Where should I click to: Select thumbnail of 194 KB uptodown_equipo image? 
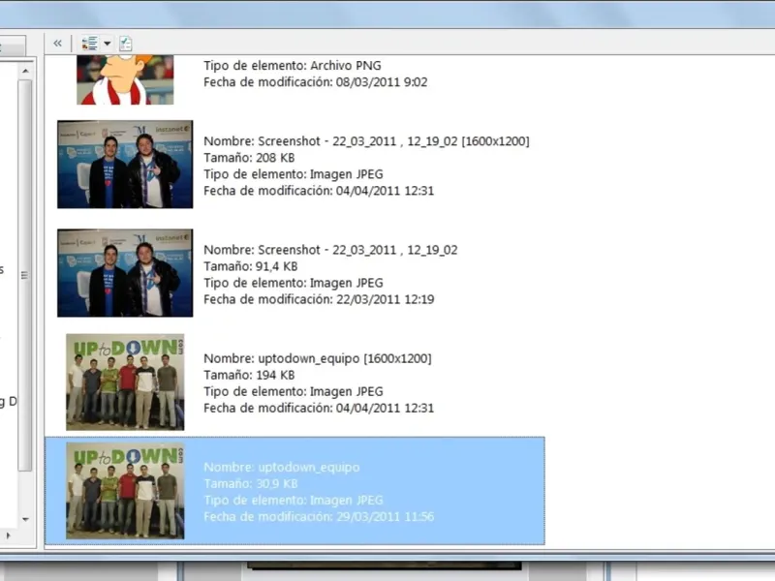click(125, 382)
